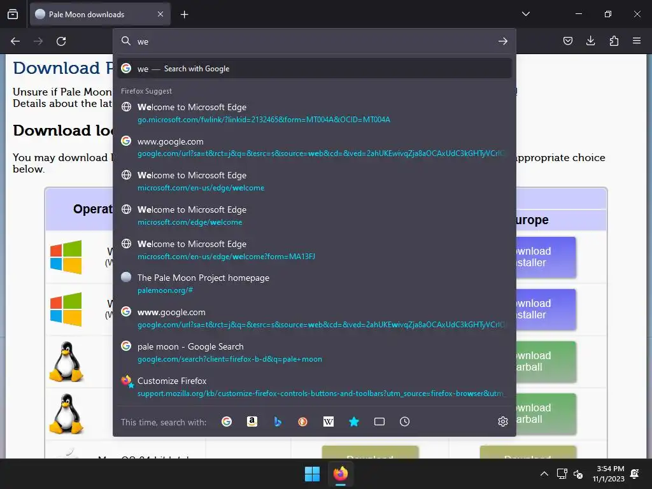Go back one page
Viewport: 652px width, 489px height.
15,41
